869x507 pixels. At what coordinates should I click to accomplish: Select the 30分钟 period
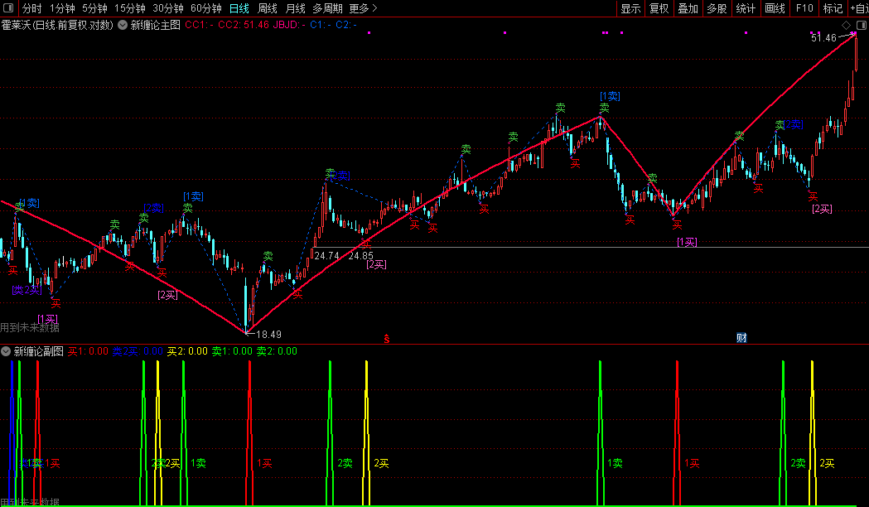point(168,8)
